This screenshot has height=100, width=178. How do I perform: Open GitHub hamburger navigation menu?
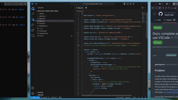coord(155,14)
